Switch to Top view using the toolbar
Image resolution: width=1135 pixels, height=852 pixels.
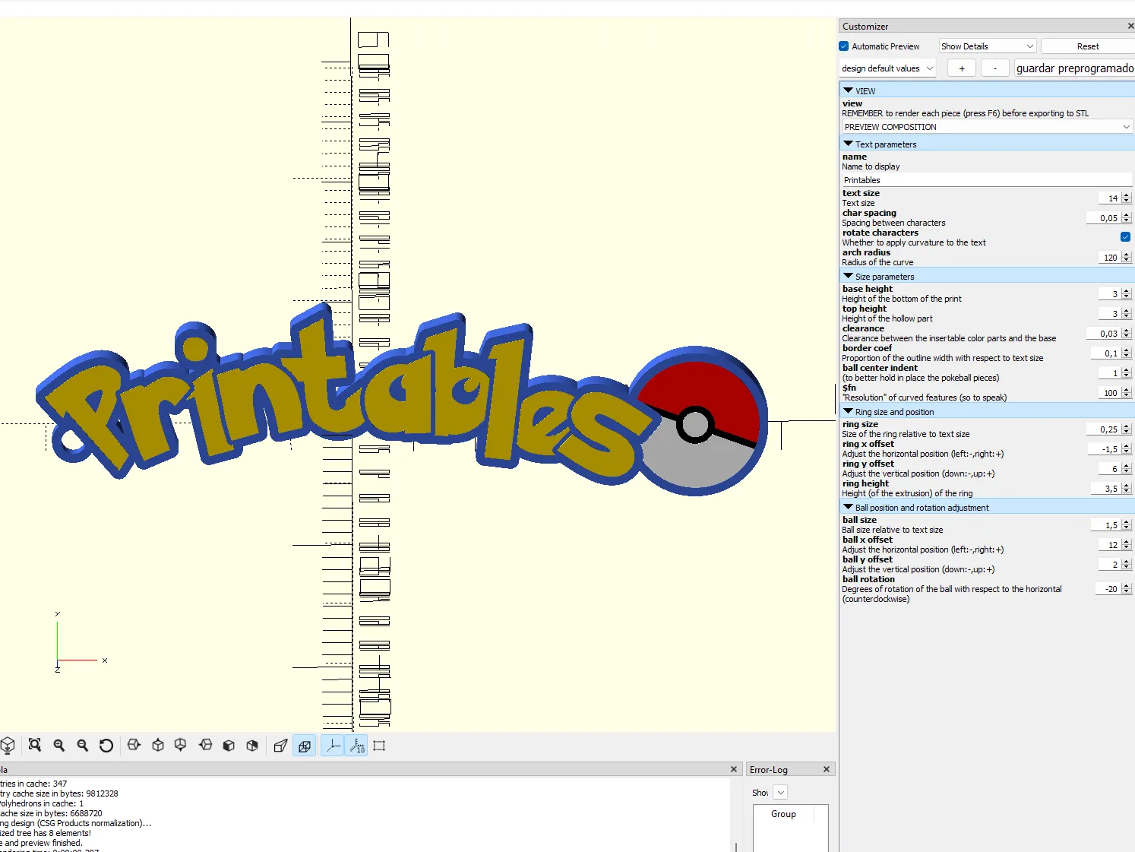pyautogui.click(x=157, y=746)
